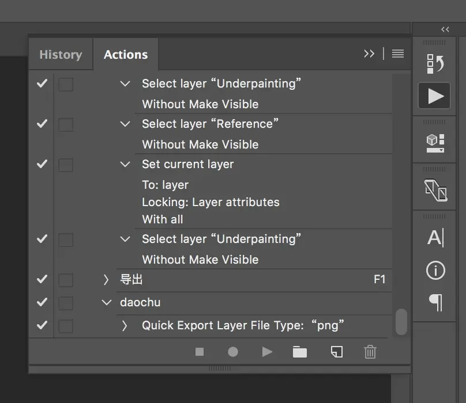Click the Actions play icon in dock
Image resolution: width=466 pixels, height=403 pixels.
435,96
